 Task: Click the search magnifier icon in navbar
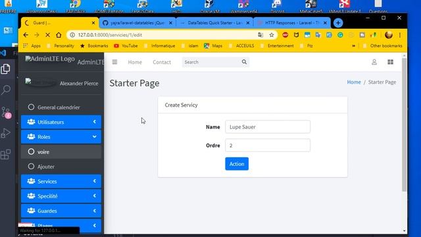(x=244, y=62)
